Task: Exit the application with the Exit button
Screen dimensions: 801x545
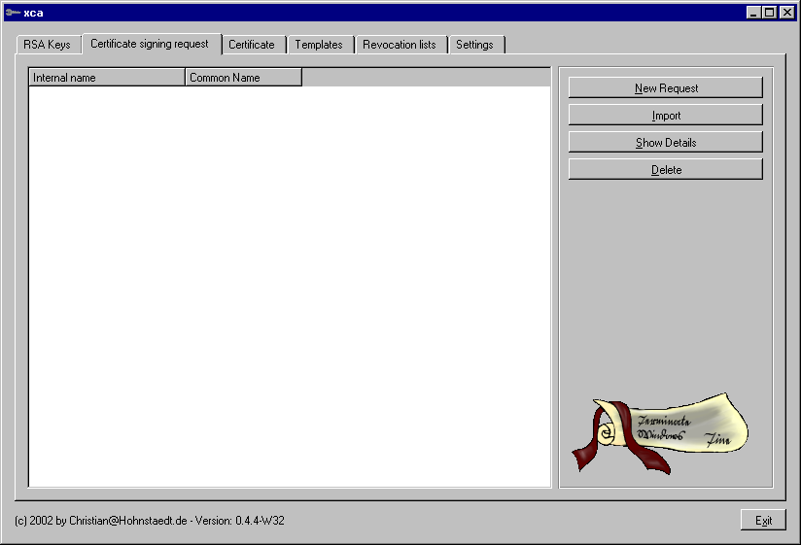Action: 763,521
